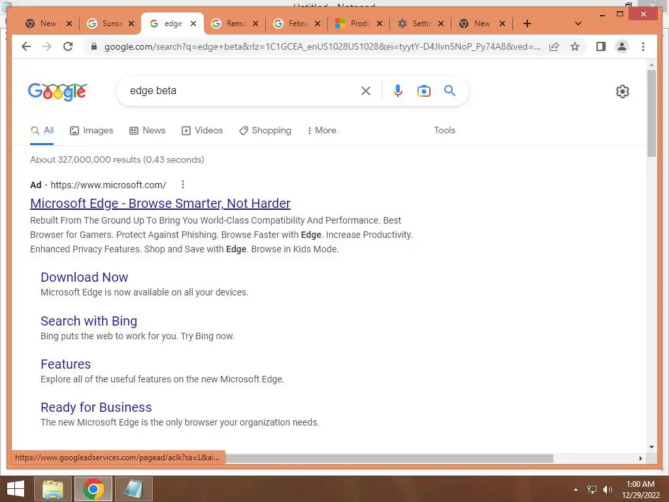This screenshot has width=669, height=502.
Task: Close the active edge beta tab
Action: click(x=193, y=24)
